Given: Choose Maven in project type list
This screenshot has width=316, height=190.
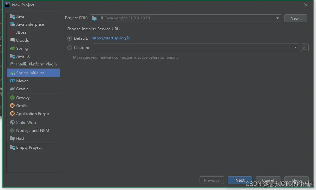Looking at the screenshot, I should (x=33, y=81).
